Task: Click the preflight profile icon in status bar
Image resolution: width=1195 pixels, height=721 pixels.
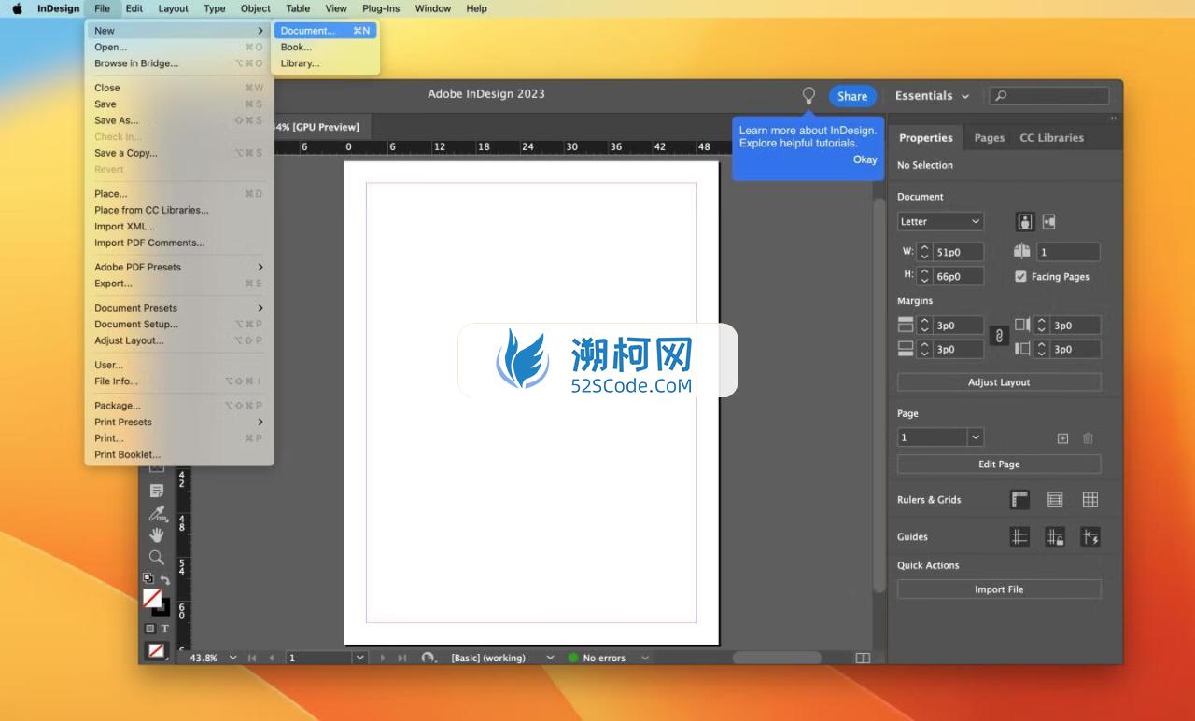Action: pos(429,658)
